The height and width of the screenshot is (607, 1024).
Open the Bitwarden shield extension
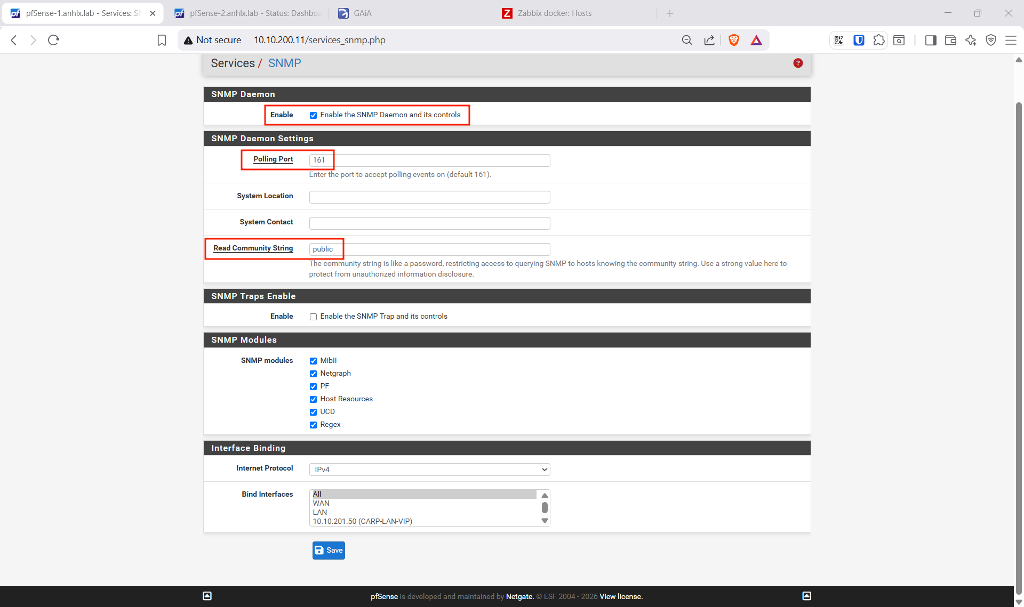pyautogui.click(x=859, y=40)
